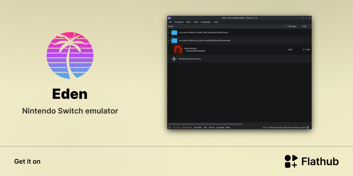Viewport: 353px width, 176px height.
Task: Click the window title bar text
Action: [239, 18]
